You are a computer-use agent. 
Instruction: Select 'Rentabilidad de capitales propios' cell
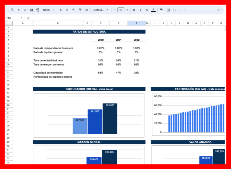[x=58, y=77]
